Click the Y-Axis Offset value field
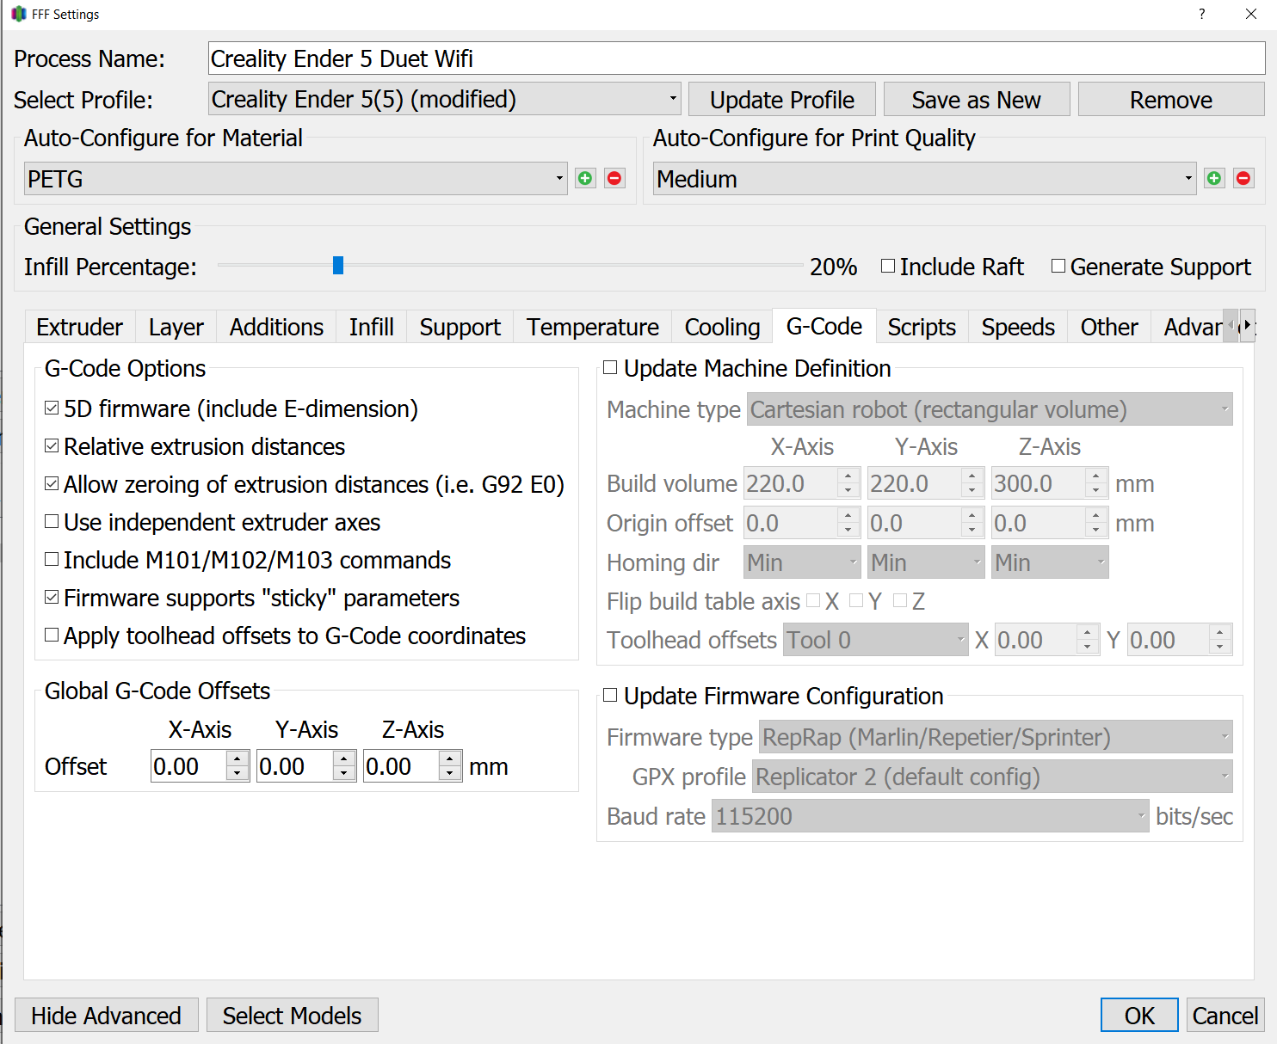 [295, 766]
